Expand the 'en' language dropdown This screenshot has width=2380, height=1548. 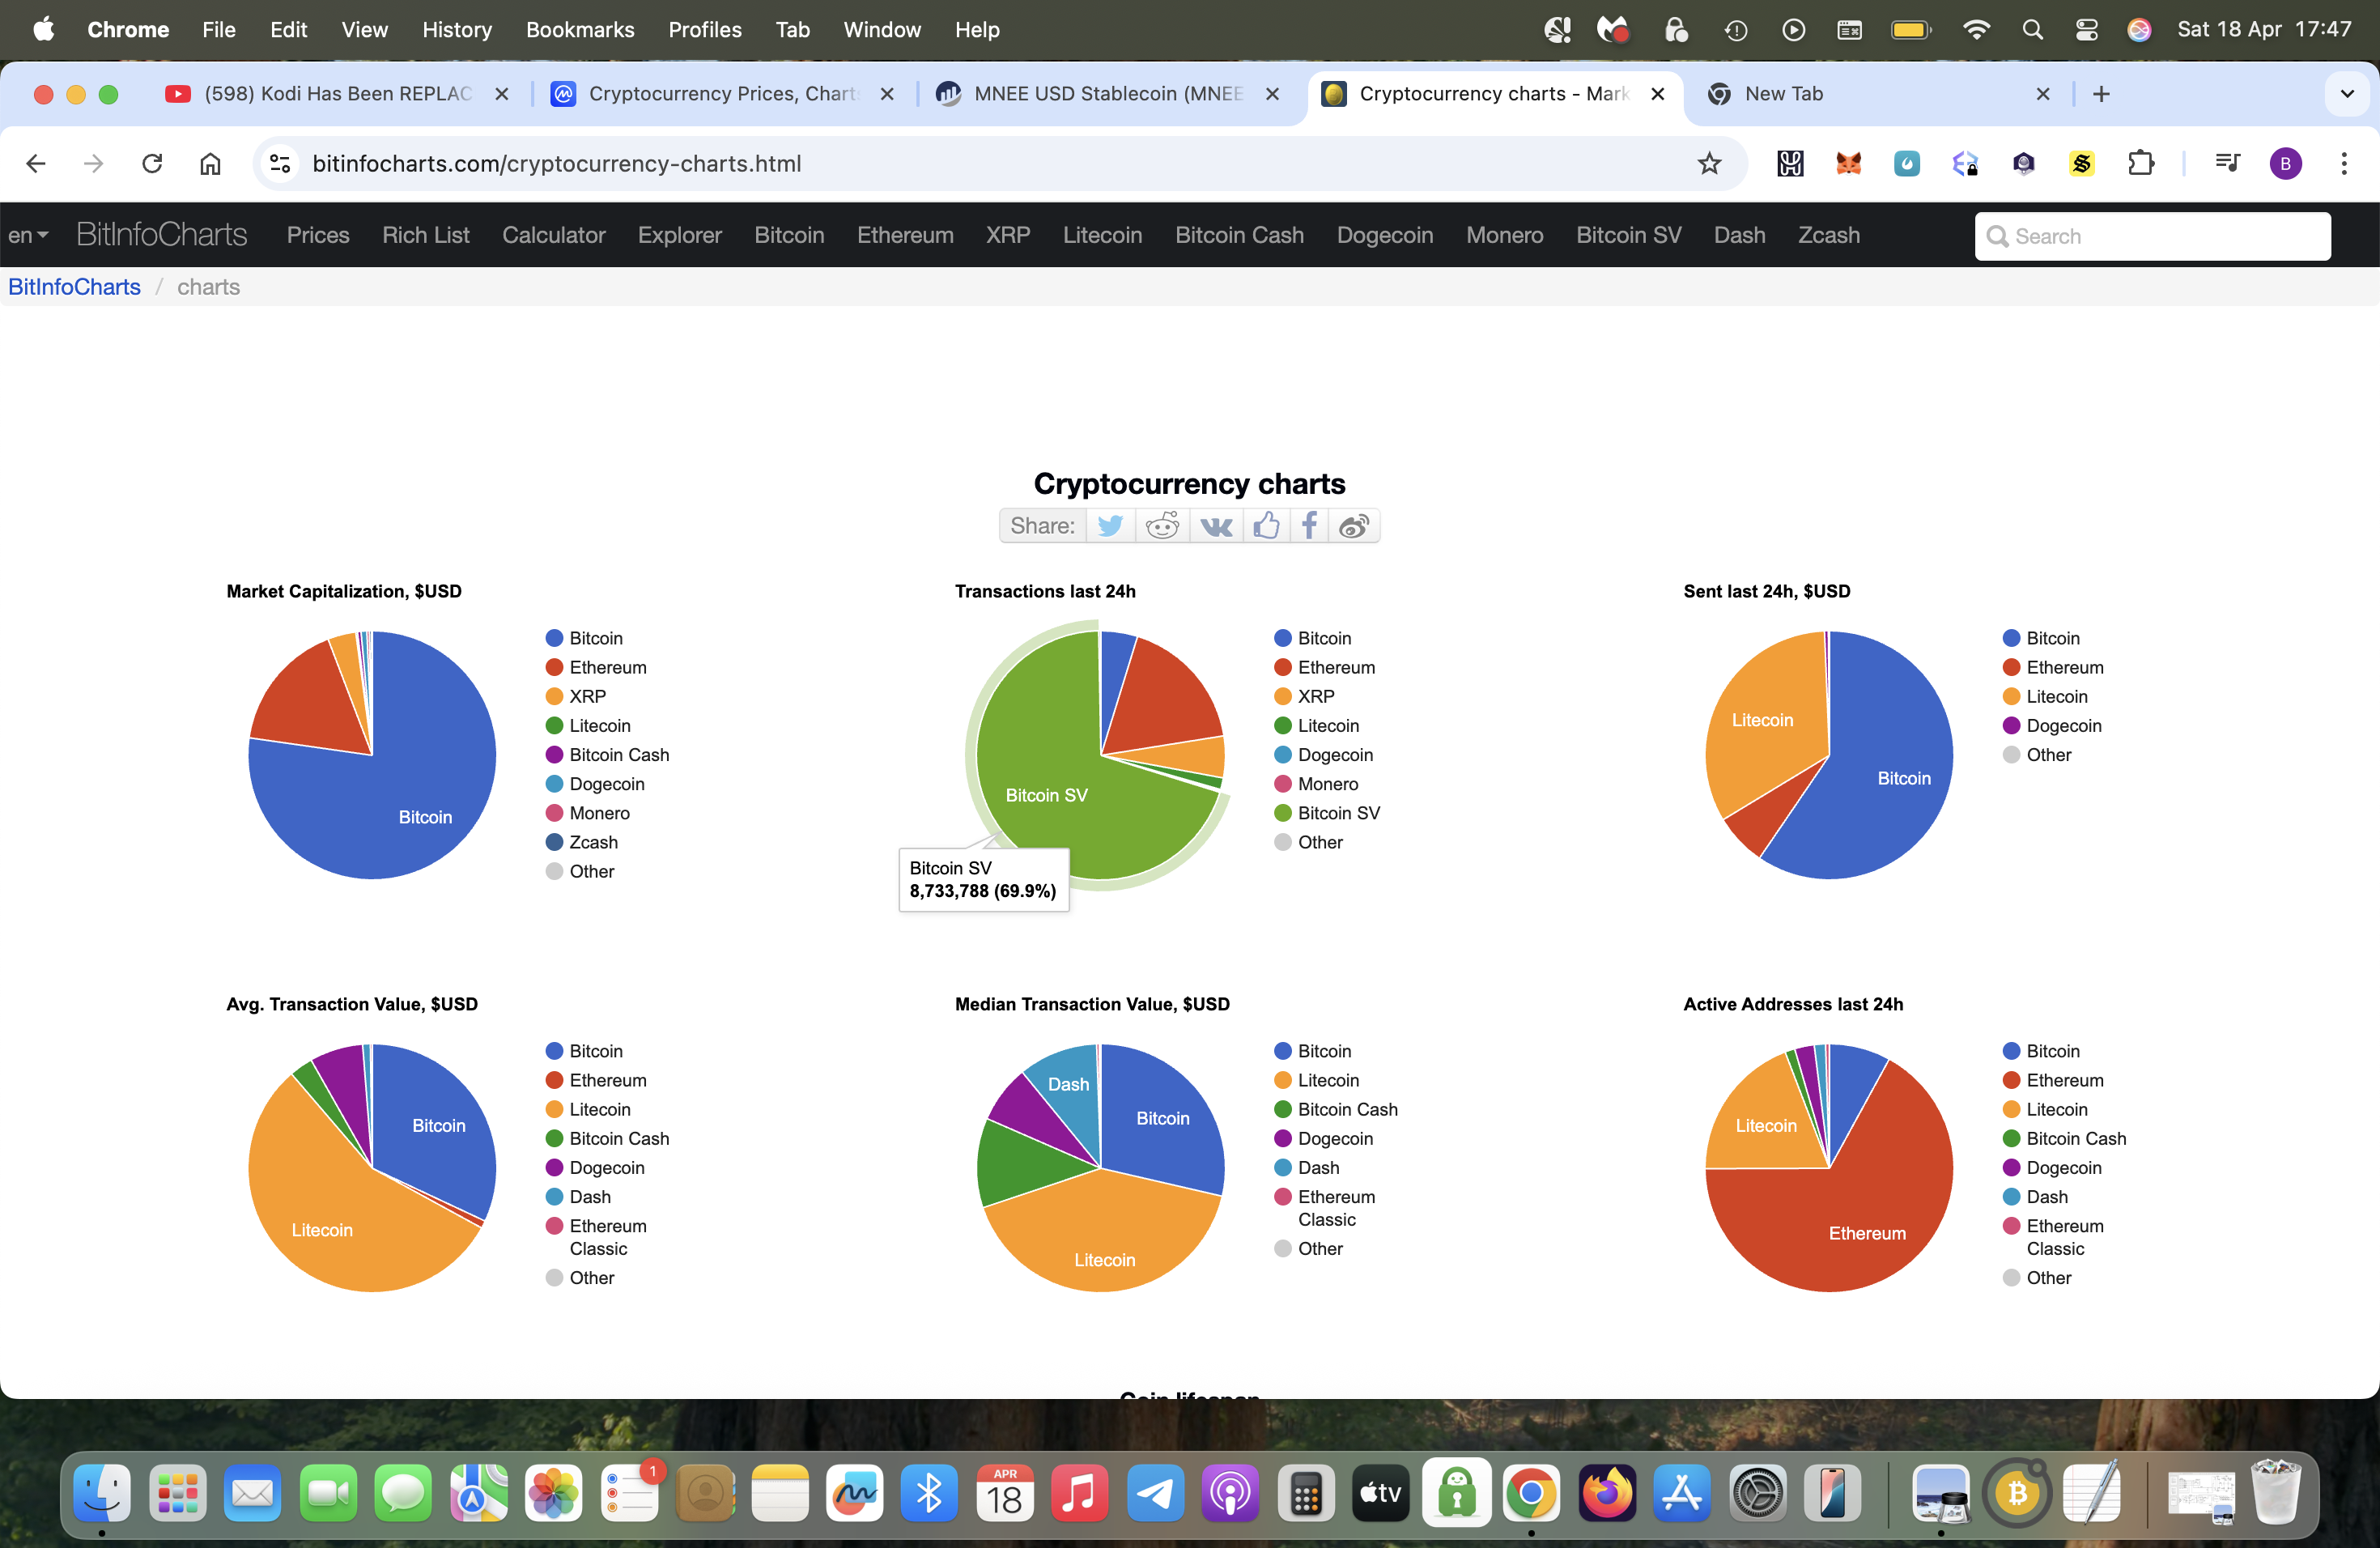tap(28, 235)
